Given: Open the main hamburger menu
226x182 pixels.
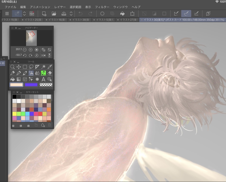Looking at the screenshot, I should click(x=7, y=14).
